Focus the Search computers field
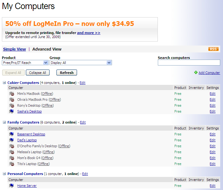 click(189, 63)
